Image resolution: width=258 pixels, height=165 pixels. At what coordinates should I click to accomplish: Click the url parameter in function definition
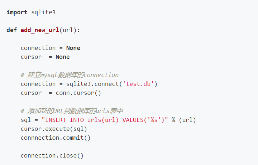click(x=68, y=30)
